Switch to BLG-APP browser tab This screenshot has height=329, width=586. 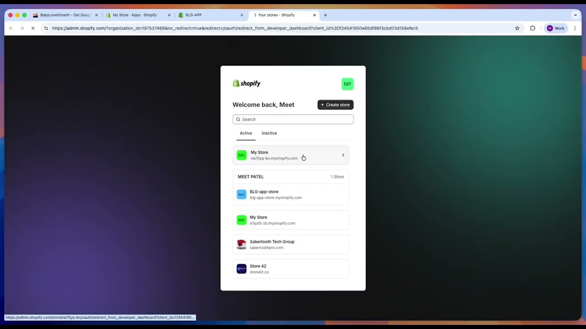211,15
